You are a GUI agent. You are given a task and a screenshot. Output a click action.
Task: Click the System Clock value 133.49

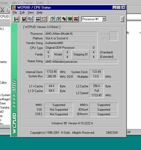(97, 72)
